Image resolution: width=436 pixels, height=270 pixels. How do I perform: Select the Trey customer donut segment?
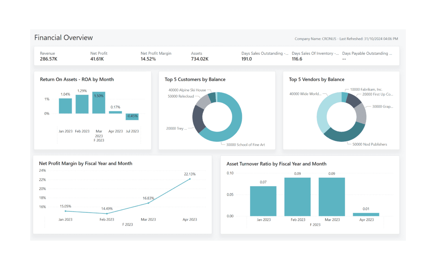[x=197, y=119]
